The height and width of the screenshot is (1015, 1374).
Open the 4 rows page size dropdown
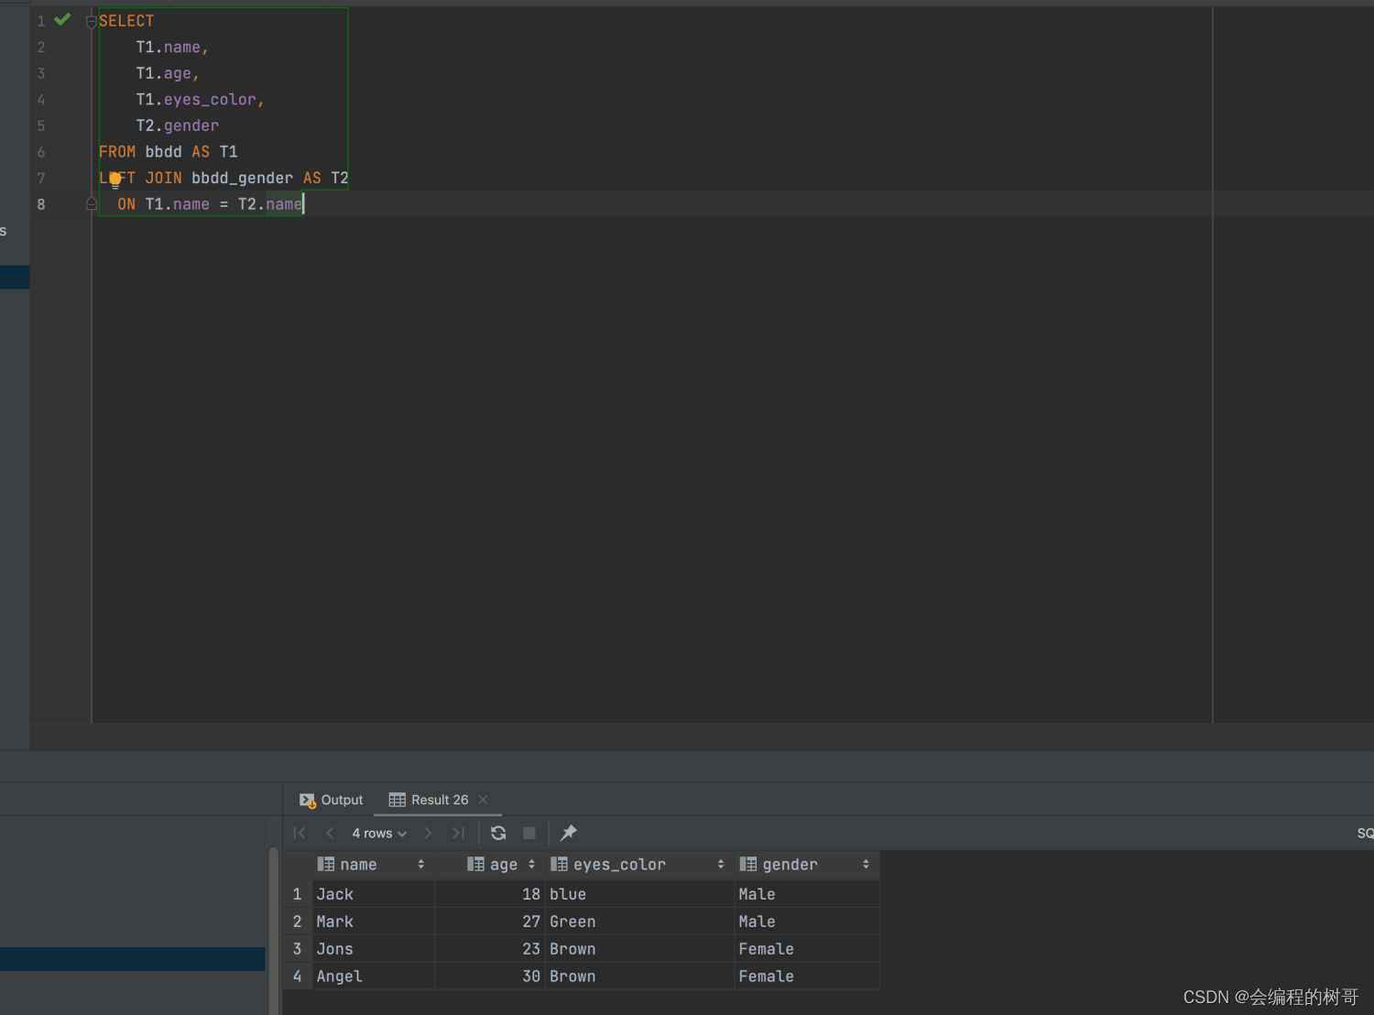click(379, 833)
